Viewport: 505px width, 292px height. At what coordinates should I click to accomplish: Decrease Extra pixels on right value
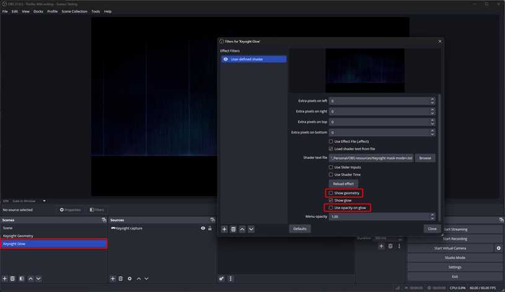coord(433,113)
